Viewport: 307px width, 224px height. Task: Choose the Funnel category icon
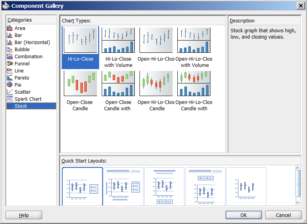(9, 64)
